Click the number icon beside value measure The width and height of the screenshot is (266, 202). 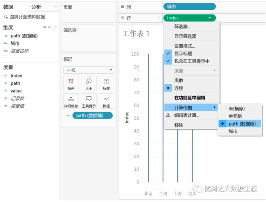click(6, 91)
